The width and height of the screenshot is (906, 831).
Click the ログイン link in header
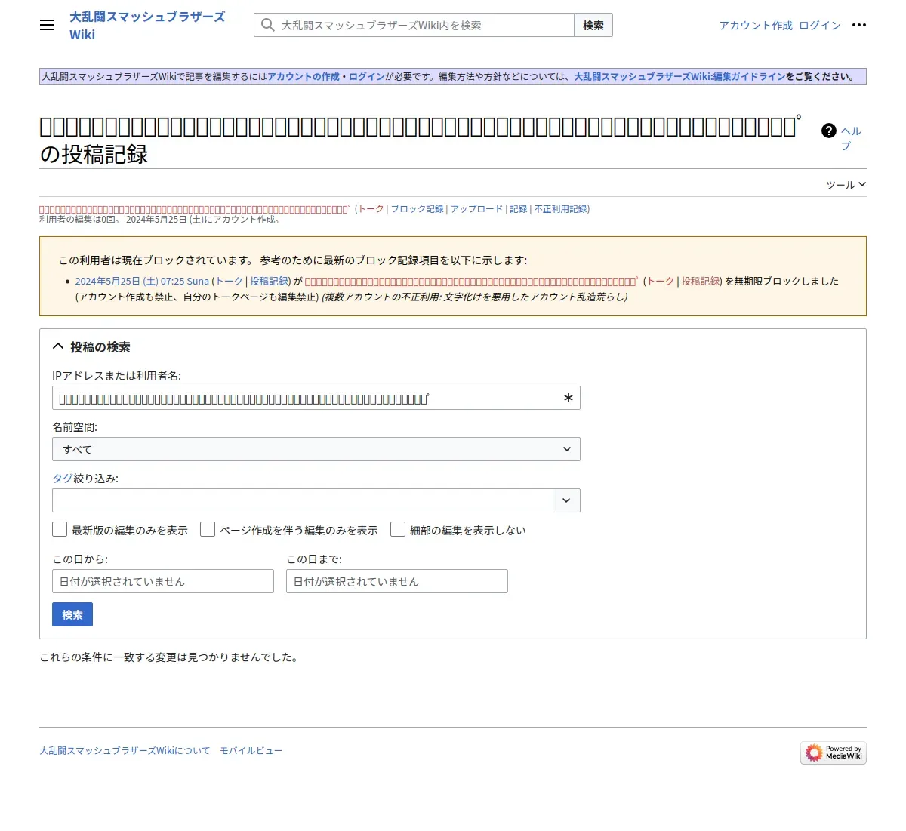(x=820, y=25)
